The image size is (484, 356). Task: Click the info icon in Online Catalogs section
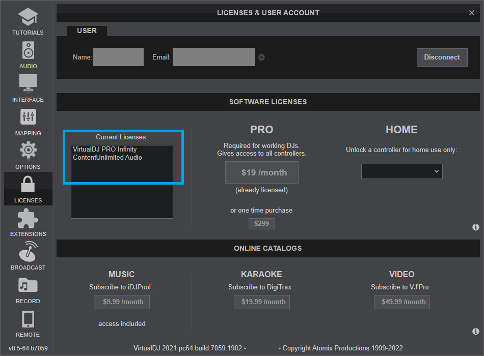point(476,331)
